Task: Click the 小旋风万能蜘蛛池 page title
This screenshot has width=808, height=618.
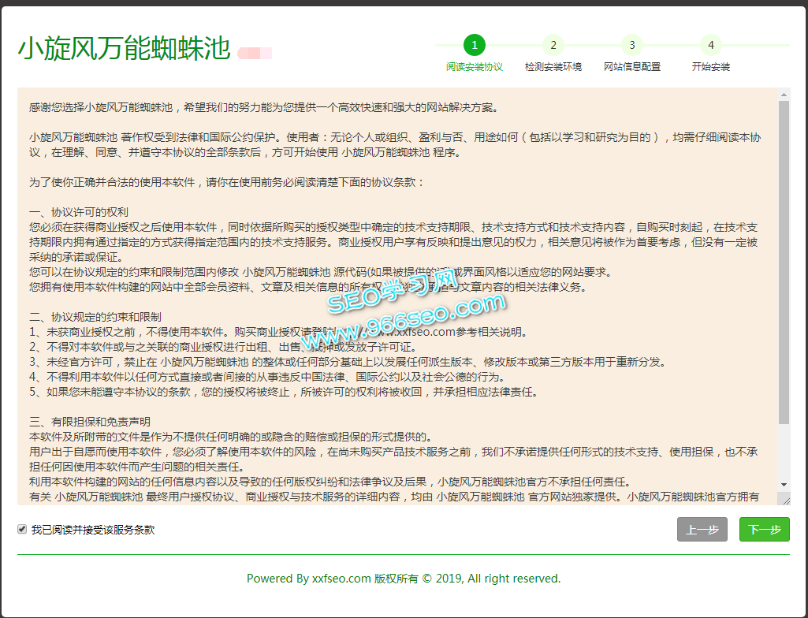Action: coord(125,48)
